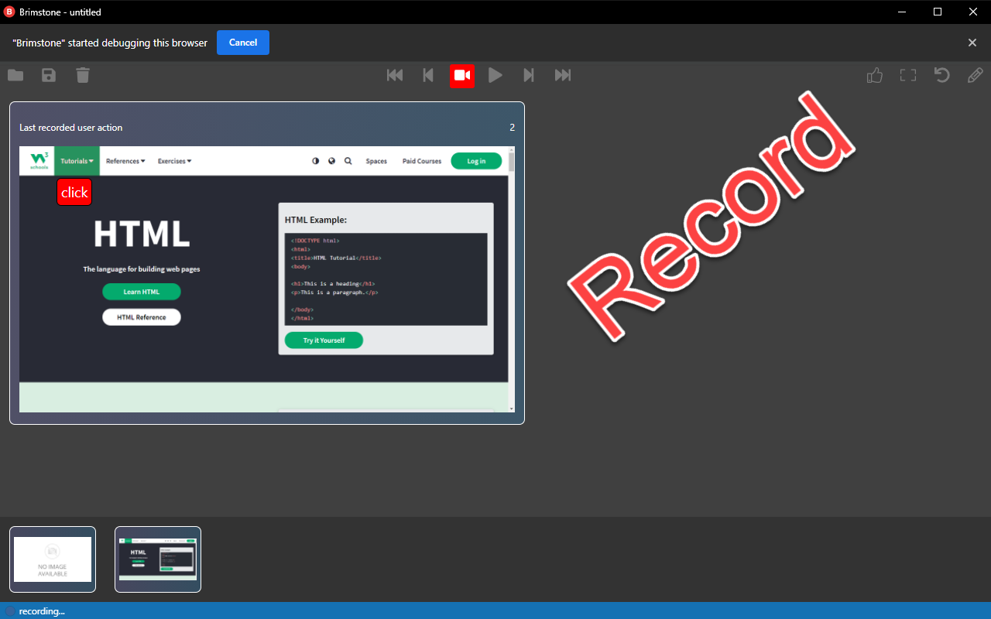991x619 pixels.
Task: Click the red click action marker
Action: [x=74, y=192]
